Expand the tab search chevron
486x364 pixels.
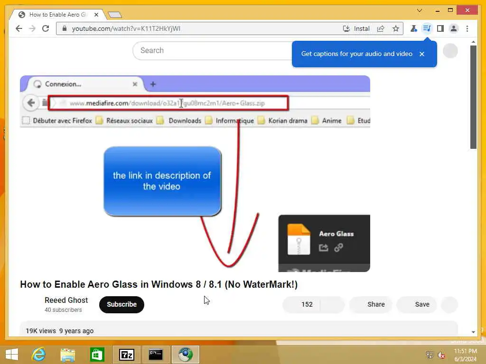pyautogui.click(x=420, y=10)
